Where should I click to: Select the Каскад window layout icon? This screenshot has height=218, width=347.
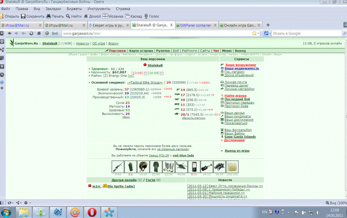coord(127,16)
